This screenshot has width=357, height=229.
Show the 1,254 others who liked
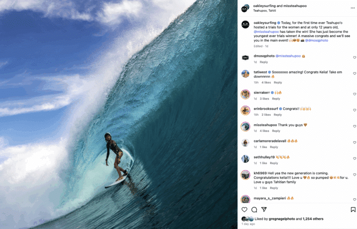click(313, 219)
